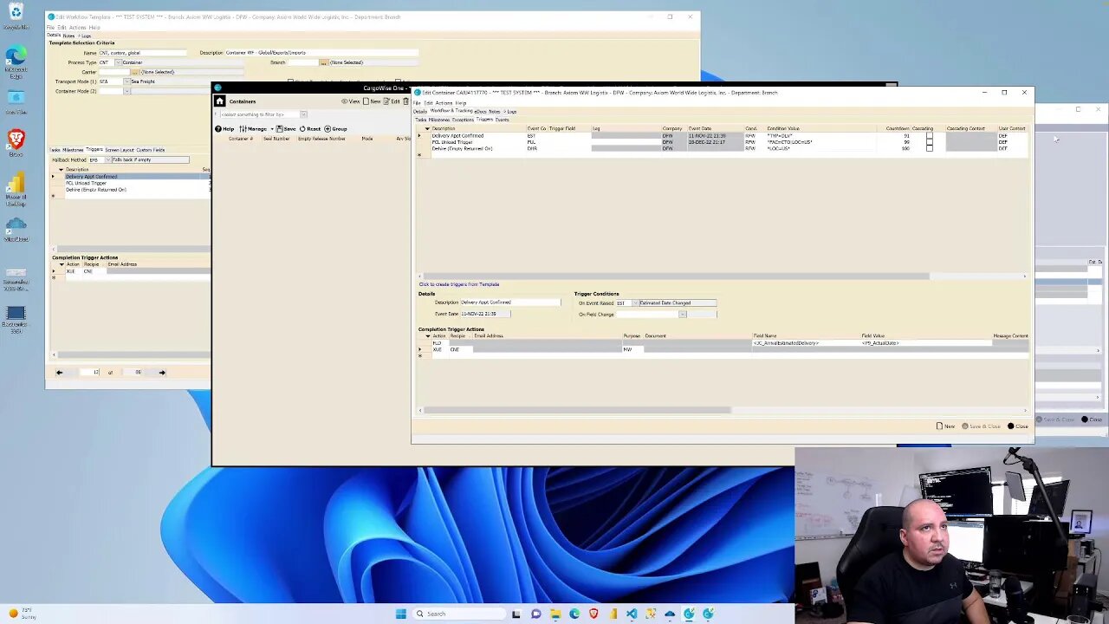1109x624 pixels.
Task: Sort by Description column in Edit Container triggers
Action: click(443, 128)
